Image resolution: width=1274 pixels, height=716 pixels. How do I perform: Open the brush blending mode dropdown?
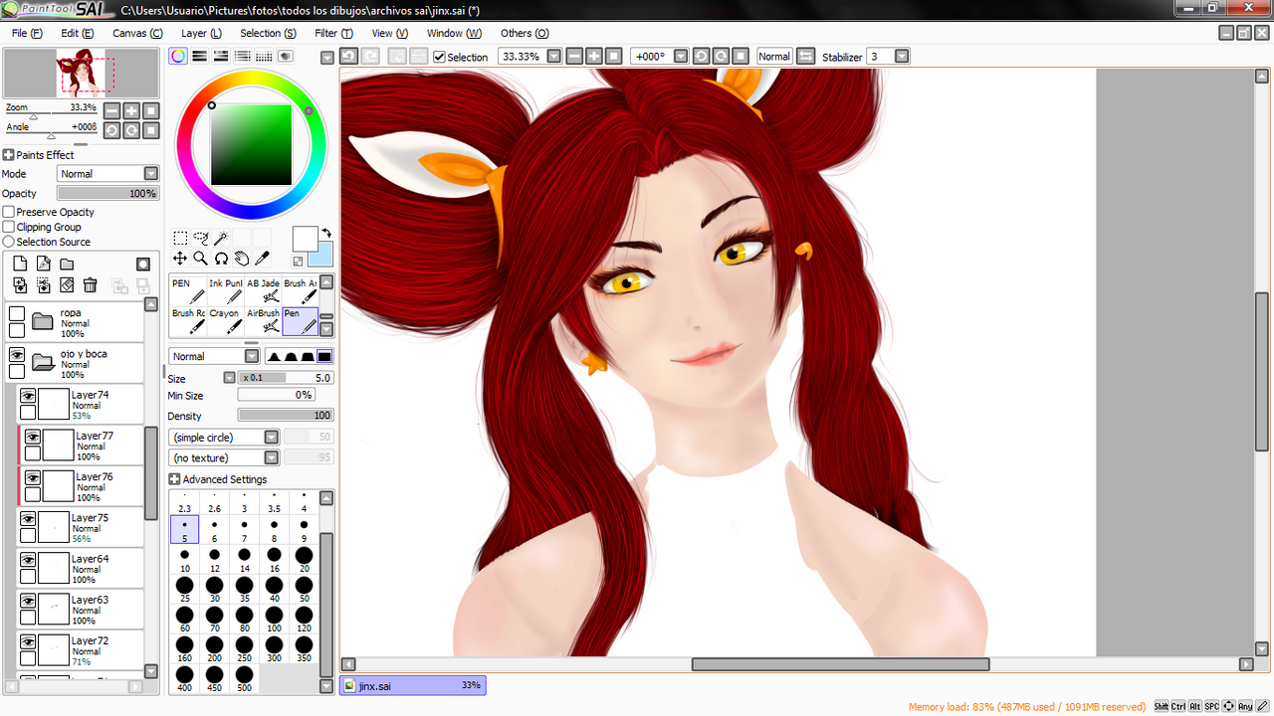215,356
